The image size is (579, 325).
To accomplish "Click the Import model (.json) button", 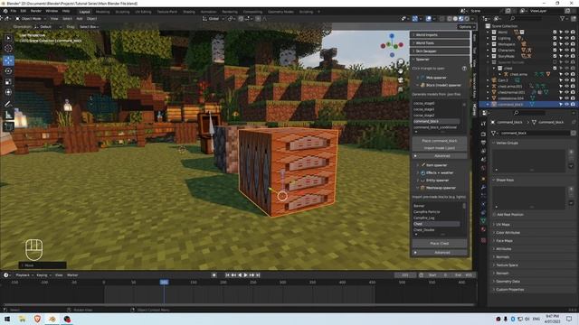I will pos(440,148).
